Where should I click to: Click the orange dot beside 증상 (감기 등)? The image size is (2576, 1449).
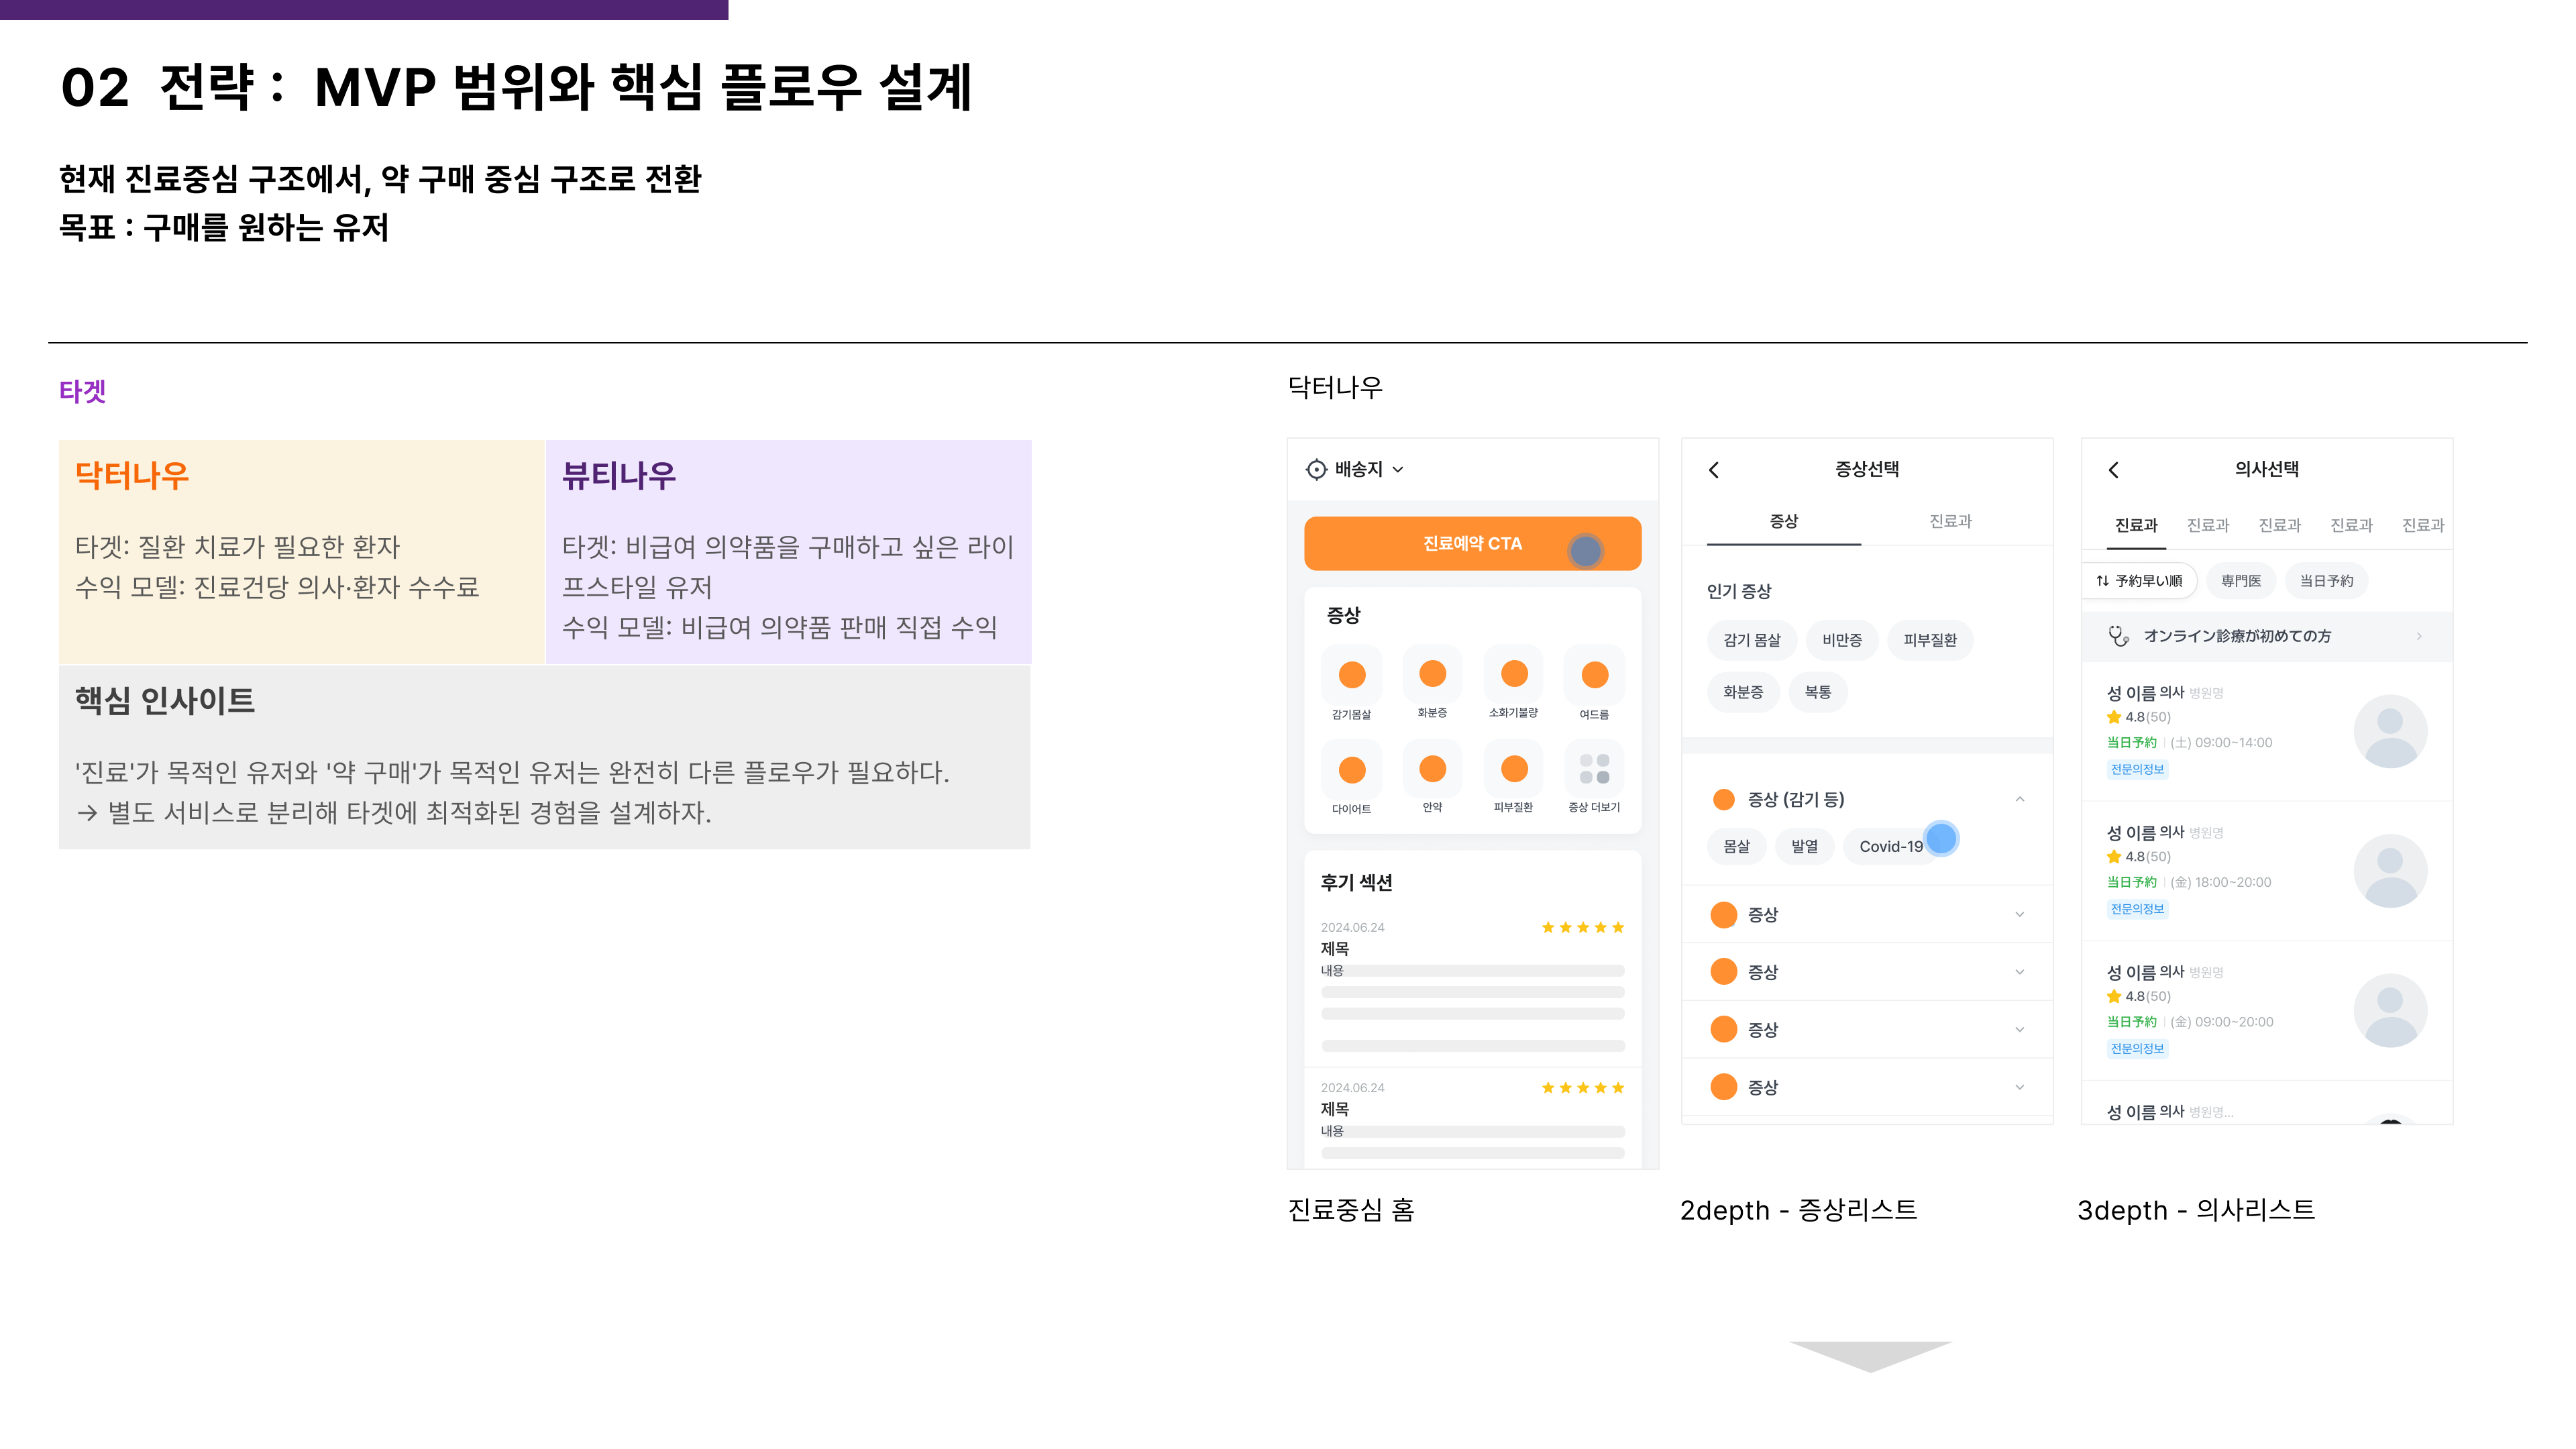coord(1723,799)
